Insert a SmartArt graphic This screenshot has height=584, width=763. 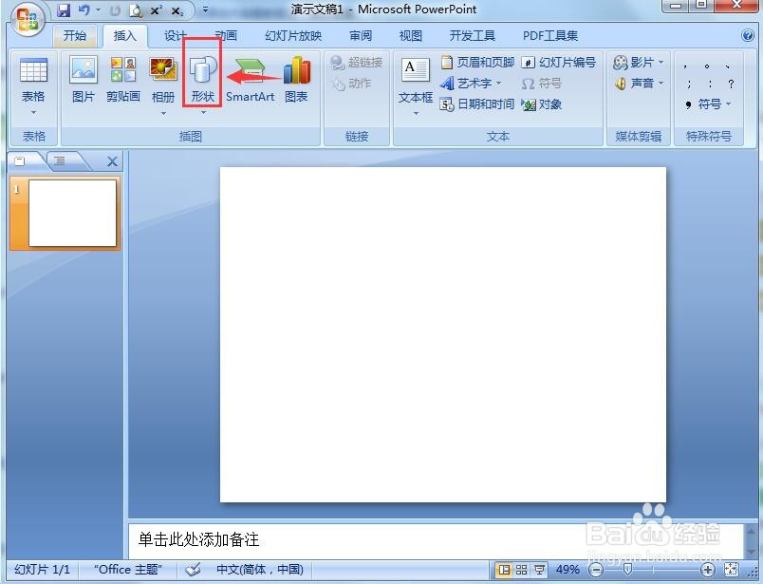coord(251,80)
